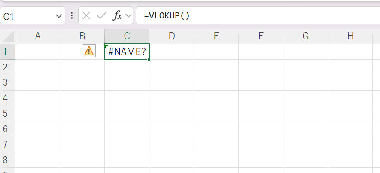The width and height of the screenshot is (380, 173).
Task: Click the error warning icon beside C1
Action: (89, 51)
